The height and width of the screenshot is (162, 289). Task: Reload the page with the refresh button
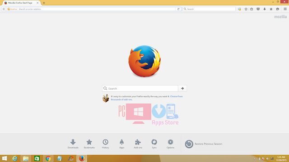click(x=178, y=9)
